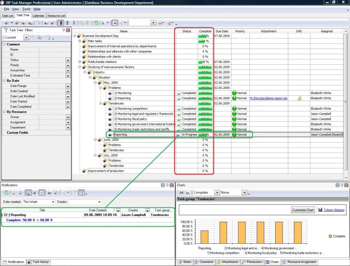Click the lock icon in Info column
Image resolution: width=350 pixels, height=266 pixels.
pyautogui.click(x=299, y=98)
